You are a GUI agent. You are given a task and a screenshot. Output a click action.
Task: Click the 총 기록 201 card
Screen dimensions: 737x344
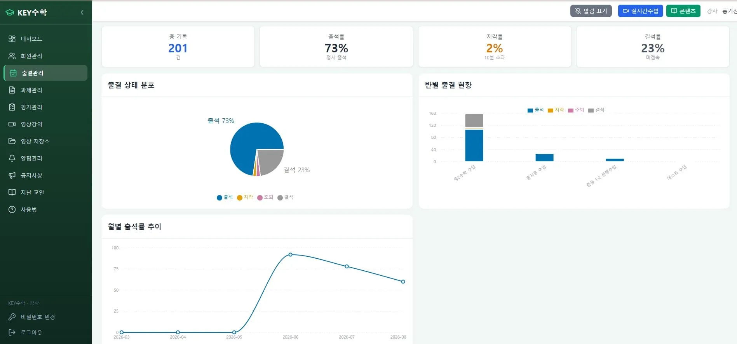[178, 47]
